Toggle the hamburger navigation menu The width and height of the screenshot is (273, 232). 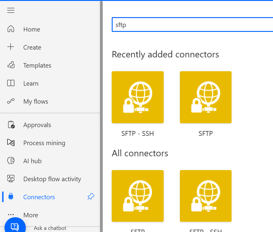[11, 10]
